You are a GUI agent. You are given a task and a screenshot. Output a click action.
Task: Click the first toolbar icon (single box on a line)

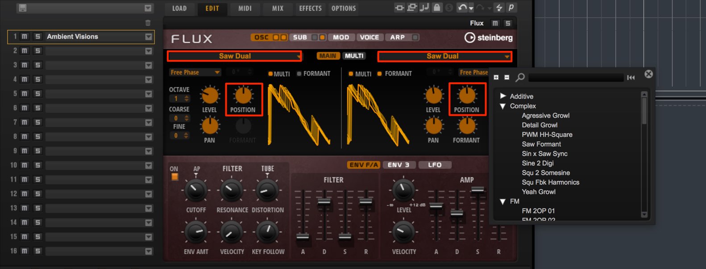point(399,8)
